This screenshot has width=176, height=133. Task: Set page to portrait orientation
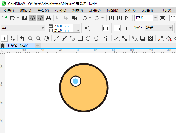coord(97,28)
